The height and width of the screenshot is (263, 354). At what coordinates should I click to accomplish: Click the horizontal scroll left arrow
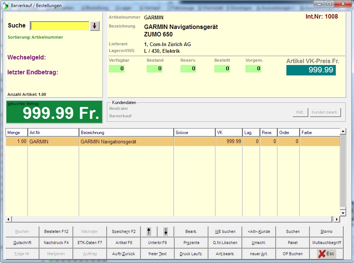[8, 219]
